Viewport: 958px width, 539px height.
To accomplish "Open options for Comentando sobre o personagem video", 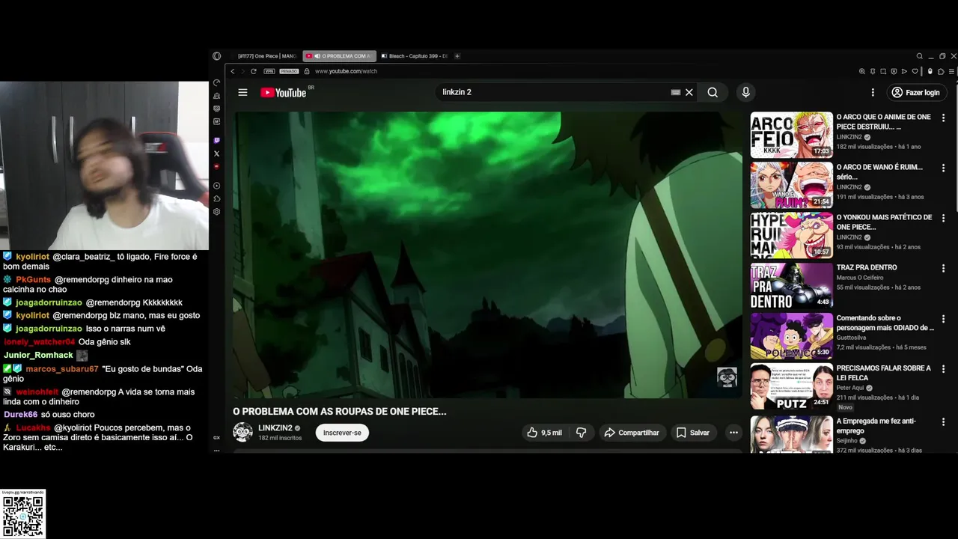I will 943,319.
